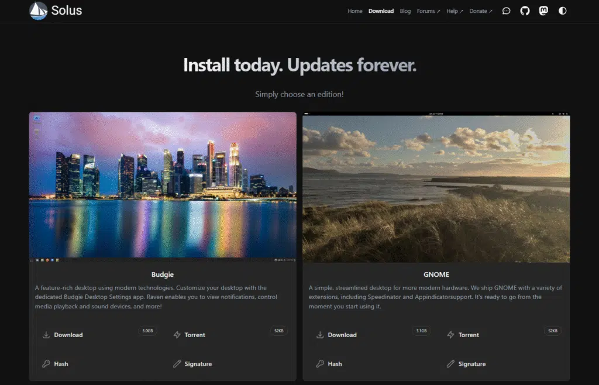Image resolution: width=599 pixels, height=385 pixels.
Task: Click the Donate external link
Action: [481, 11]
